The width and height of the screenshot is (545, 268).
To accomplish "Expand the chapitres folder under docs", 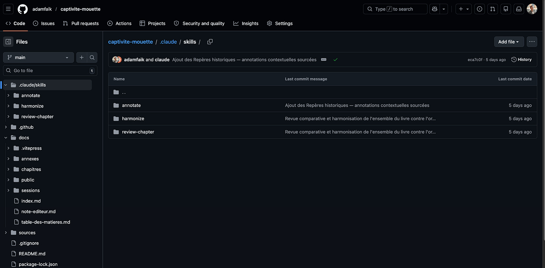I will (x=8, y=169).
